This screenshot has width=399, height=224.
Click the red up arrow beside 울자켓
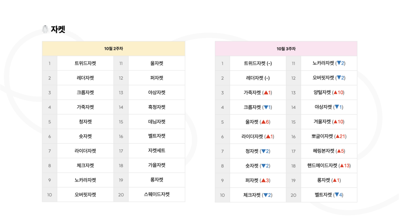[x=264, y=122]
